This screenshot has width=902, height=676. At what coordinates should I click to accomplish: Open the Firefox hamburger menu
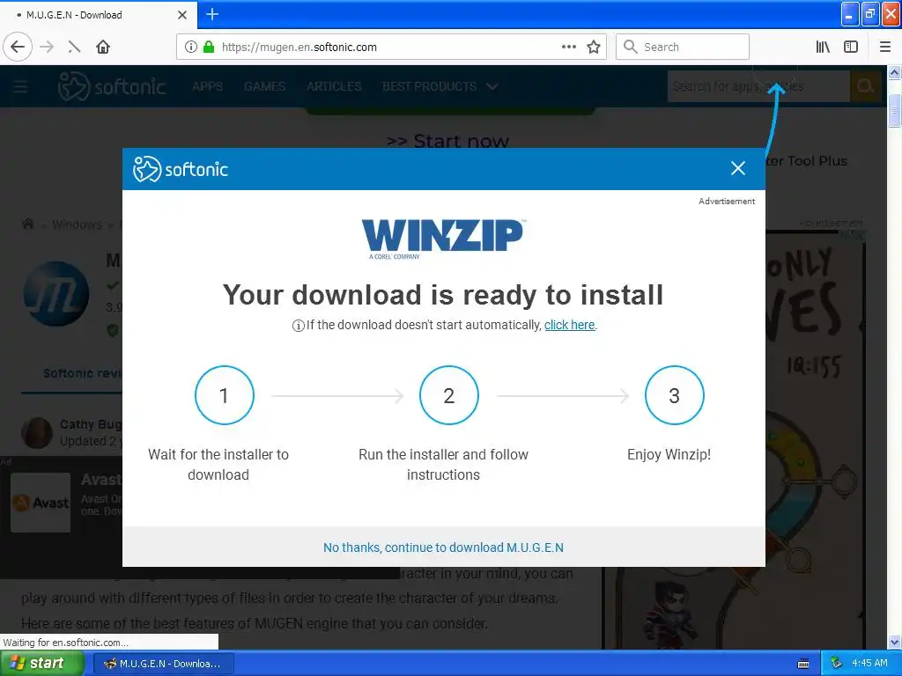(885, 47)
